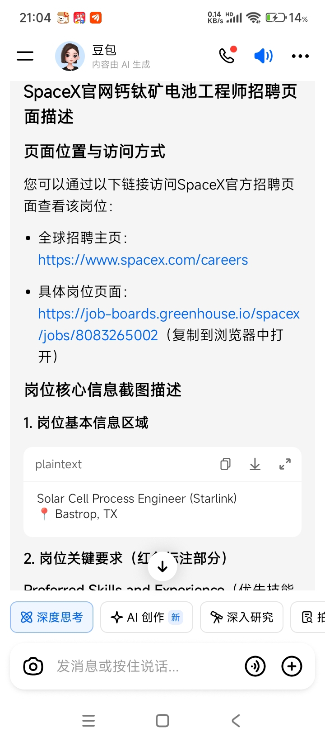Select the AI 创作 option

coord(147,617)
